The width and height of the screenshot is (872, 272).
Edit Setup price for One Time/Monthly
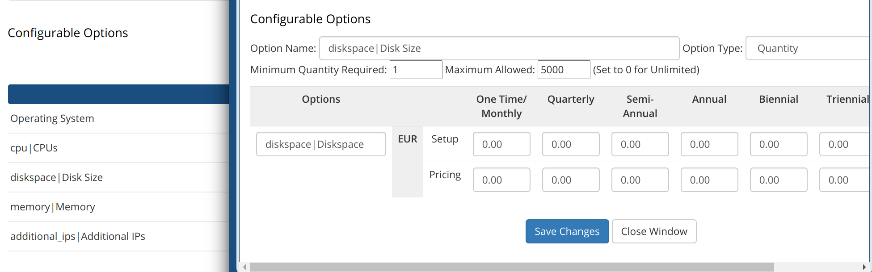point(501,144)
